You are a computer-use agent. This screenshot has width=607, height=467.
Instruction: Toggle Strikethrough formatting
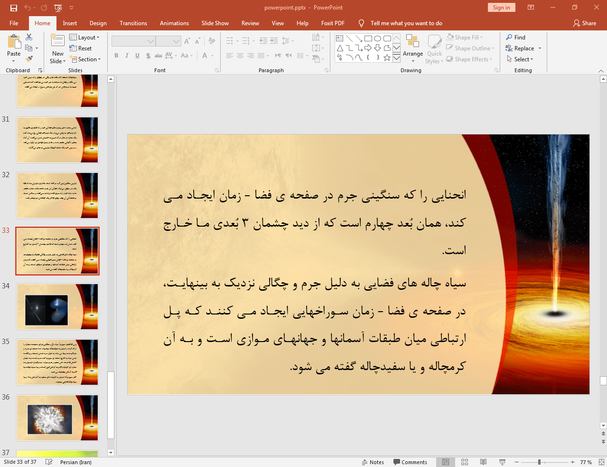point(159,56)
